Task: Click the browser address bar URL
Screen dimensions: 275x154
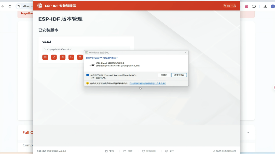Action: (x=28, y=6)
